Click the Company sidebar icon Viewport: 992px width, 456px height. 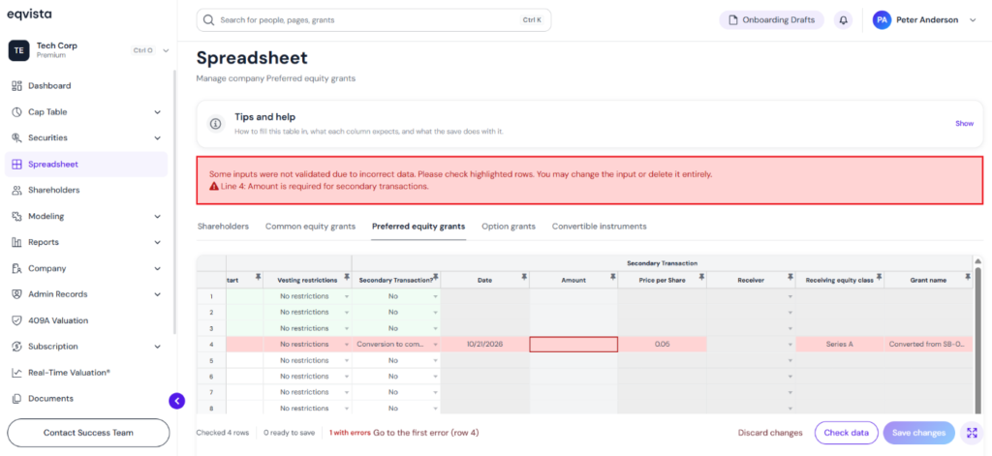pos(17,269)
